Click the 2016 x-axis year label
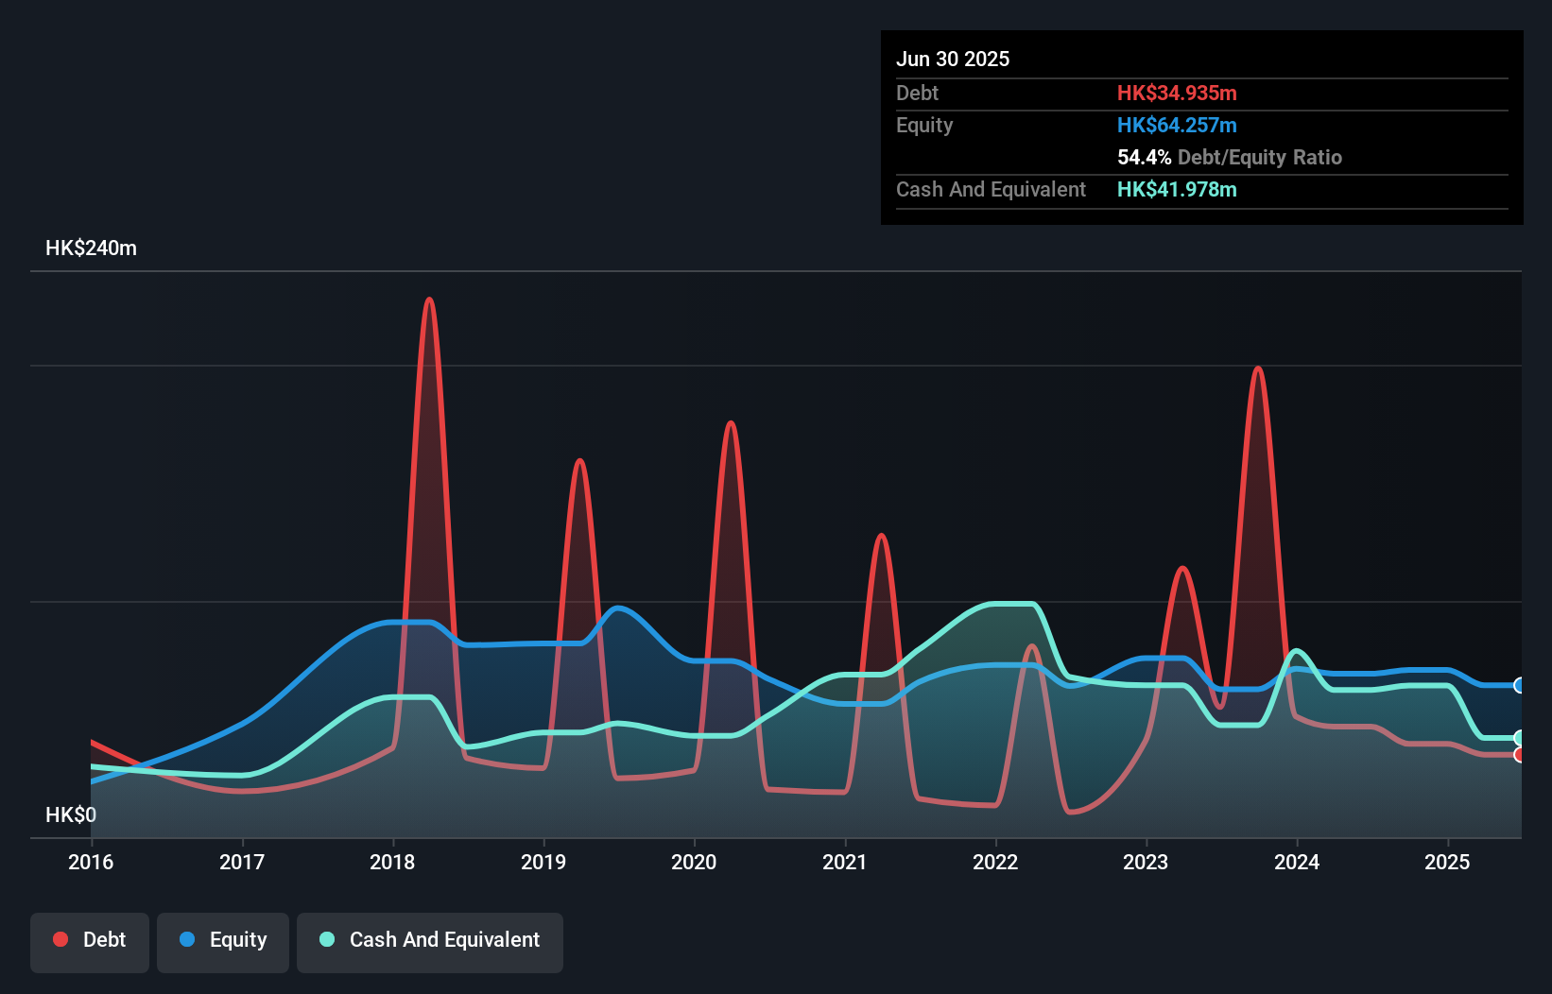This screenshot has height=994, width=1552. pos(91,862)
